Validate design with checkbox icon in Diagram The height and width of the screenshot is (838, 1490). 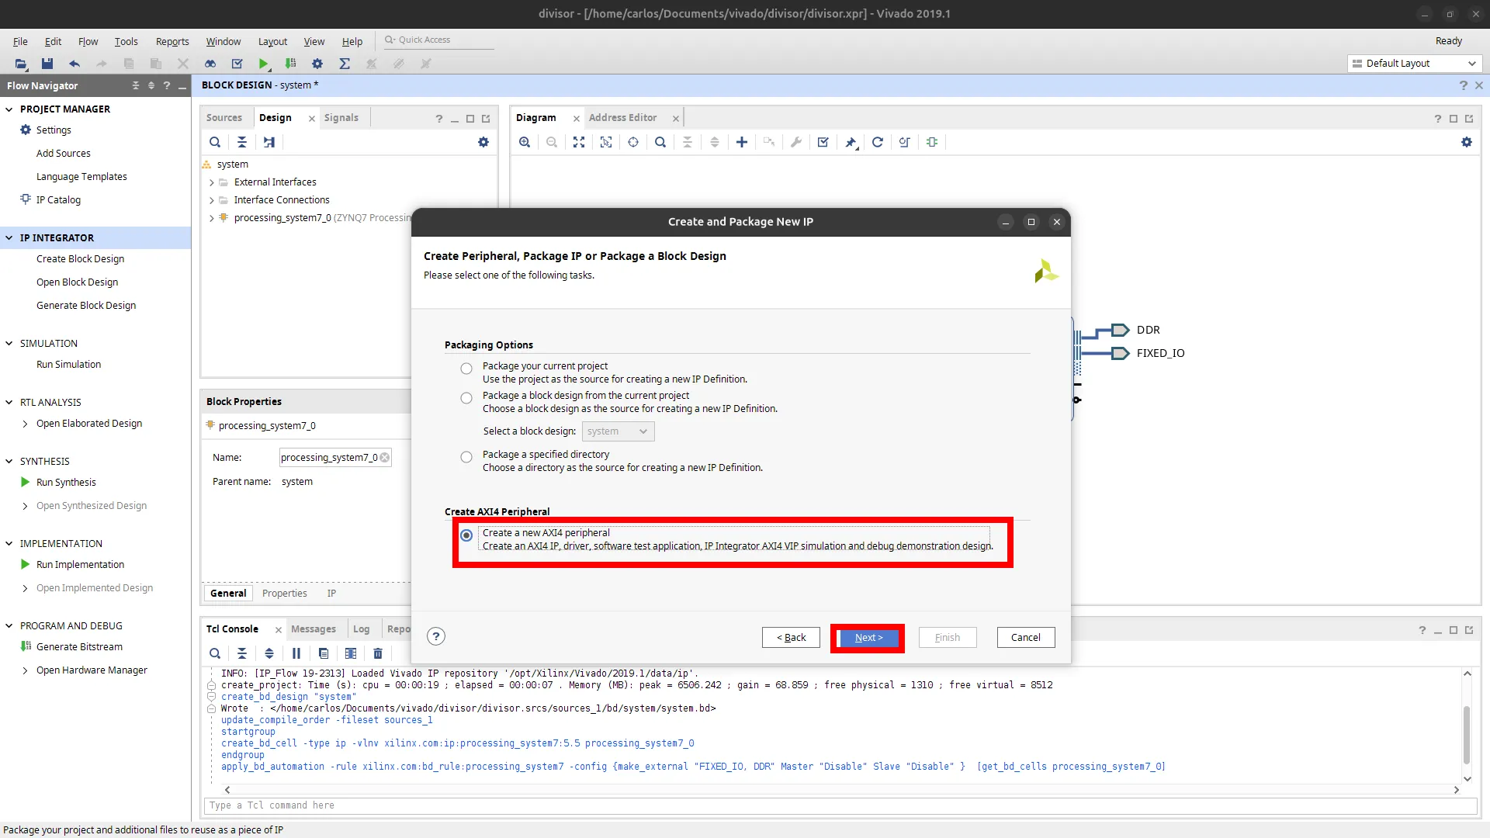click(823, 142)
